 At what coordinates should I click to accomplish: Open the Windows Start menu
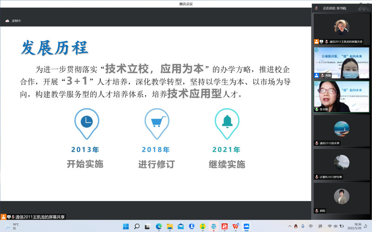[126, 226]
